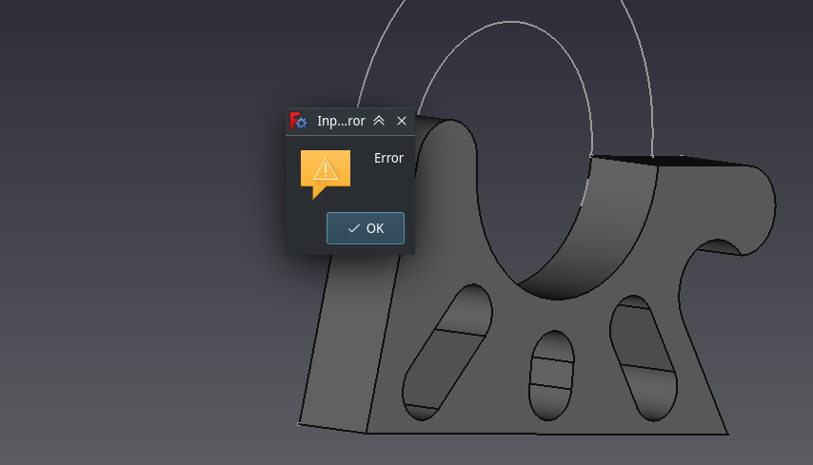Roll up dialog using double-chevron button

click(379, 121)
